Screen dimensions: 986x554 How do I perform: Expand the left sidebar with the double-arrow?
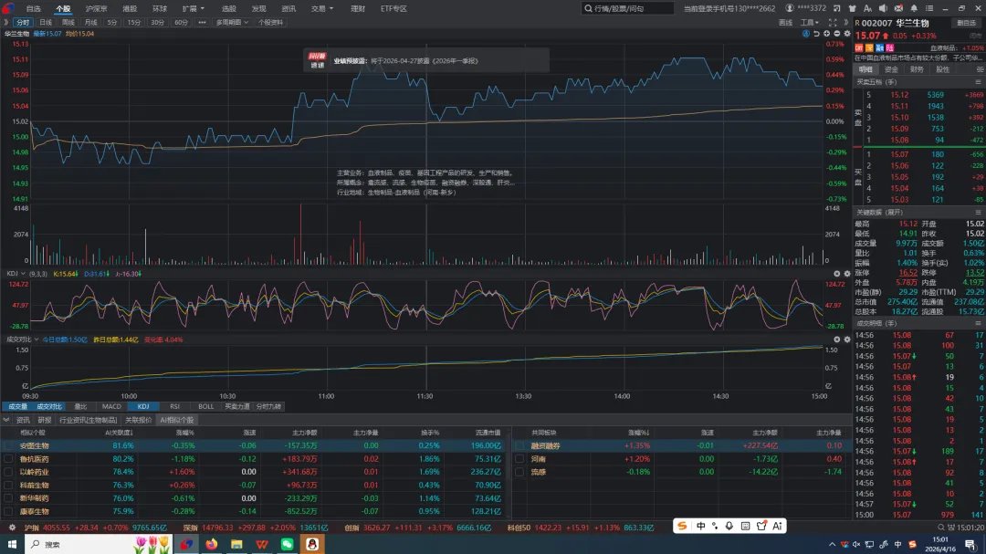click(5, 22)
